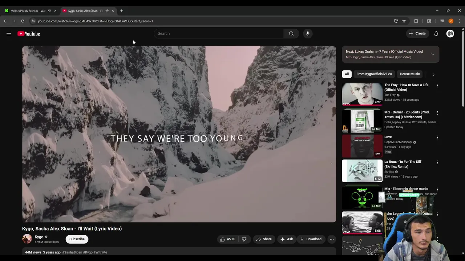465x261 pixels.
Task: Open options for La Roux video
Action: (437, 162)
